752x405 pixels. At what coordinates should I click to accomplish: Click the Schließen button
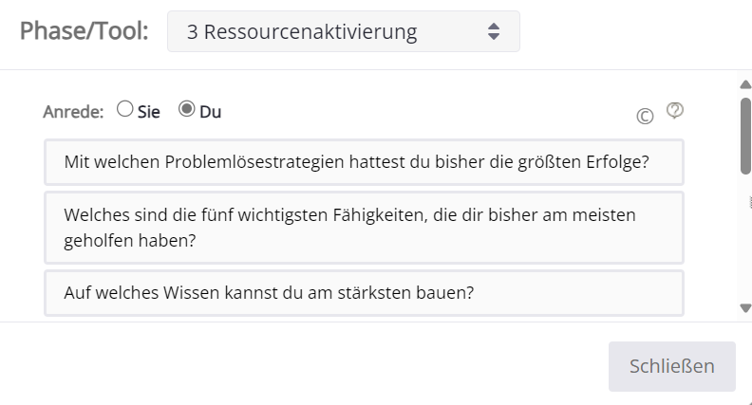tap(672, 366)
